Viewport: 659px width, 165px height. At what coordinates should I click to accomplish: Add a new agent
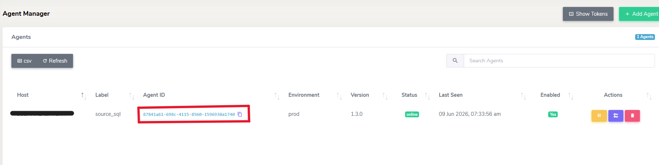639,14
